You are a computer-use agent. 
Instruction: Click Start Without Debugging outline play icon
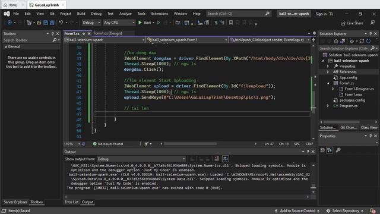159,23
